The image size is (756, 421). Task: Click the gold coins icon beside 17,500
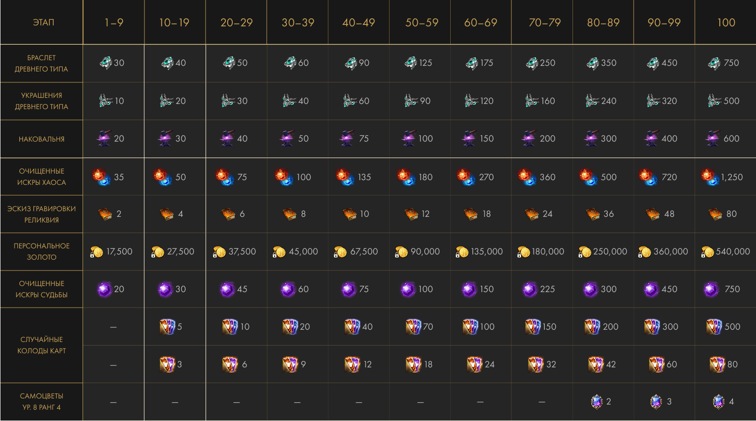(96, 252)
